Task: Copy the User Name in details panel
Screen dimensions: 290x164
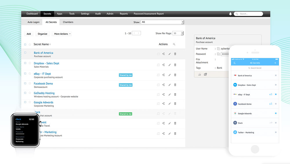Action: [x=218, y=49]
